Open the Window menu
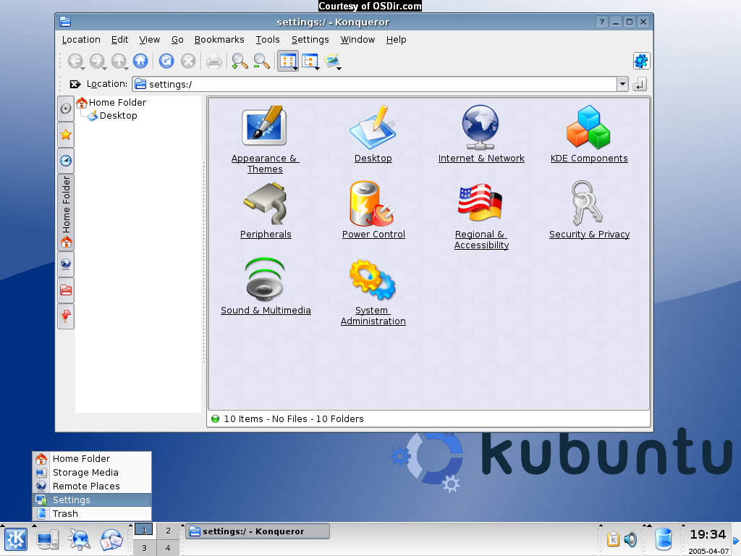 coord(357,40)
